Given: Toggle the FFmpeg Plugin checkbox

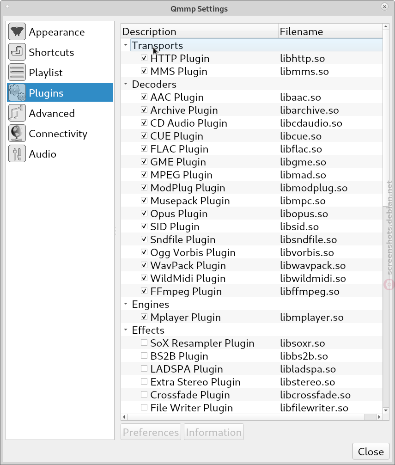Looking at the screenshot, I should (144, 291).
